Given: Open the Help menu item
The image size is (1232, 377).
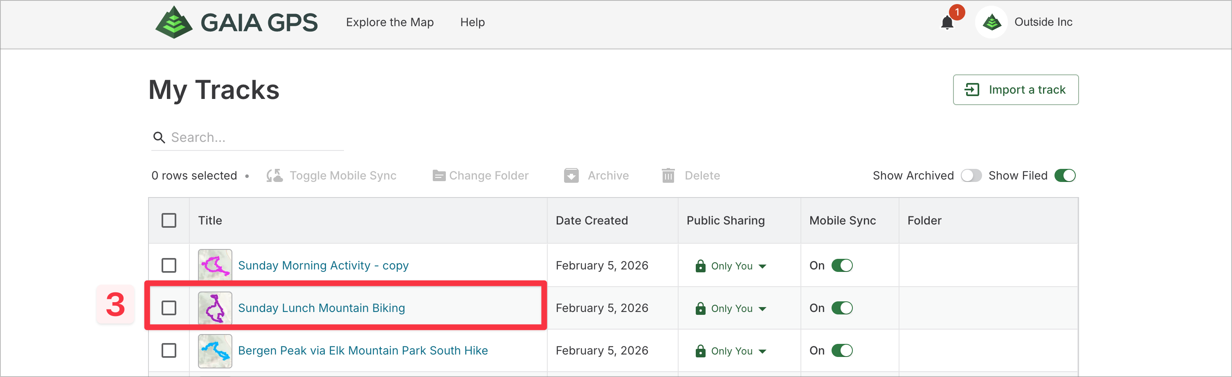Looking at the screenshot, I should coord(472,22).
